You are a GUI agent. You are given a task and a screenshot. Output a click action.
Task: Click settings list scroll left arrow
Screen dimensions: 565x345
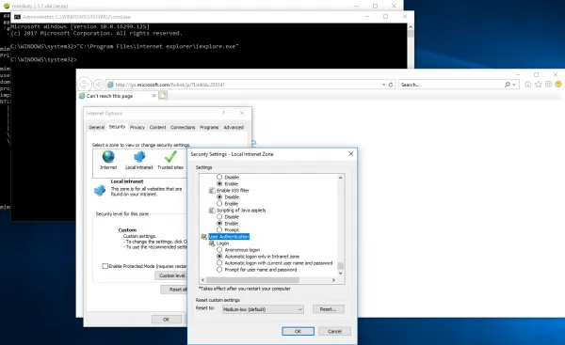[x=202, y=280]
